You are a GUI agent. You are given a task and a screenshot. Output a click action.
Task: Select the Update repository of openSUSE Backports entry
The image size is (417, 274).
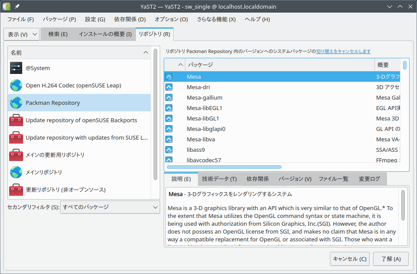[81, 120]
